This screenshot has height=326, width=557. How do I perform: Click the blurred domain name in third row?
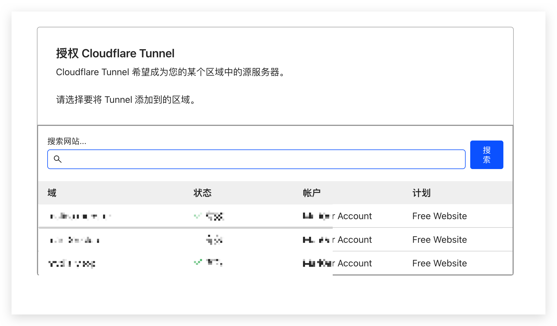point(72,264)
